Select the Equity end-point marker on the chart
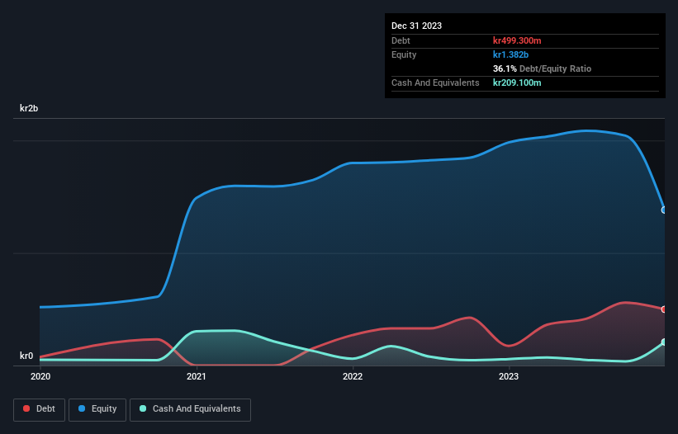Image resolution: width=678 pixels, height=434 pixels. [664, 210]
